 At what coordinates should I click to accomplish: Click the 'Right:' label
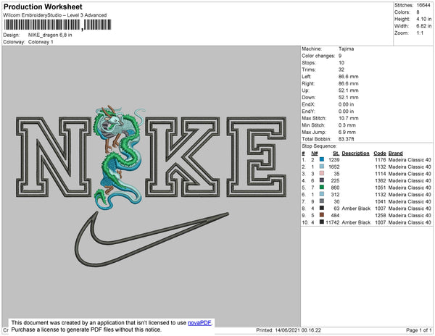(x=308, y=83)
